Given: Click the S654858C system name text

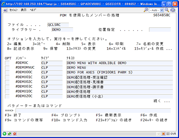Looking at the screenshot, I should (162, 15).
